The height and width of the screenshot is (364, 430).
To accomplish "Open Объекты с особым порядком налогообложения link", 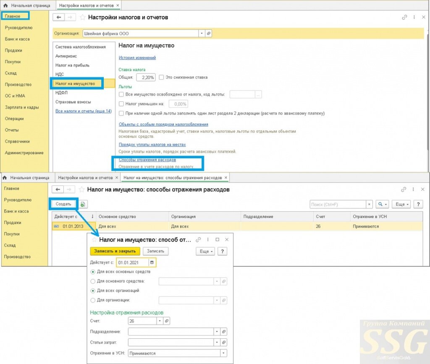I will point(163,125).
